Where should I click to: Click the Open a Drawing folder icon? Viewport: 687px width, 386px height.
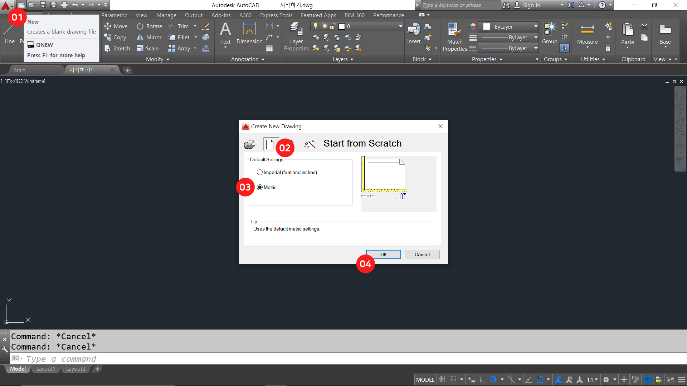[249, 144]
